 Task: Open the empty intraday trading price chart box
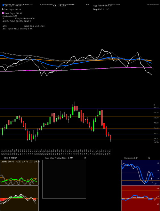pyautogui.click(x=64, y=179)
